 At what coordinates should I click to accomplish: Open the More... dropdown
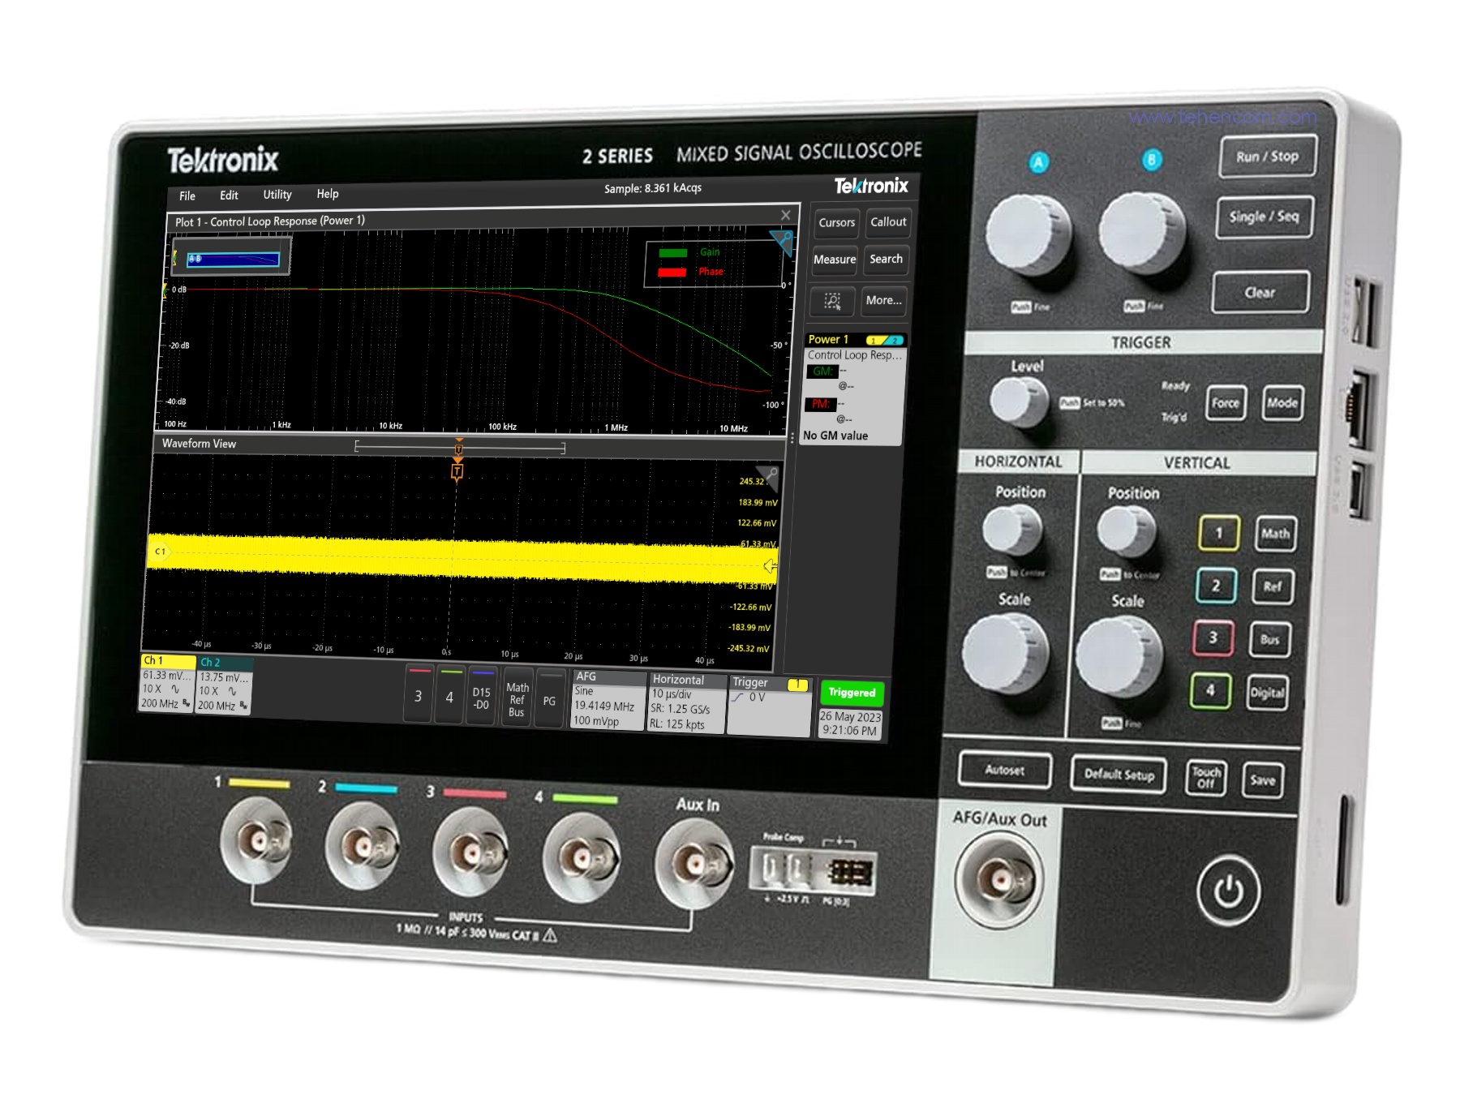click(883, 300)
